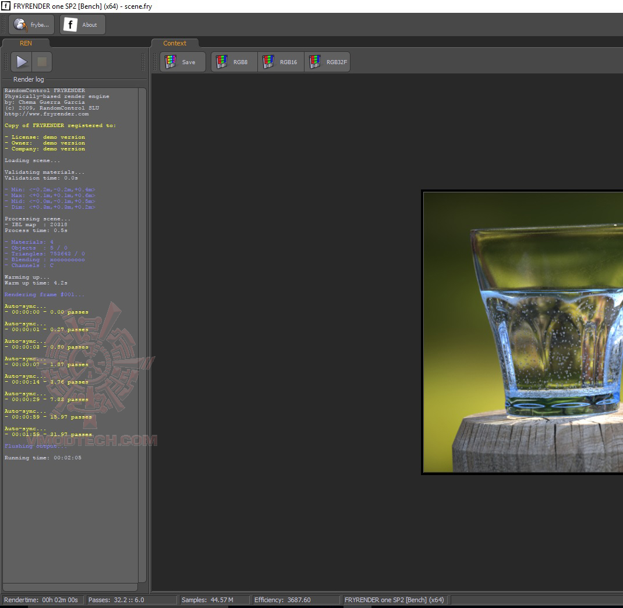Export image as RGB8

tap(235, 62)
